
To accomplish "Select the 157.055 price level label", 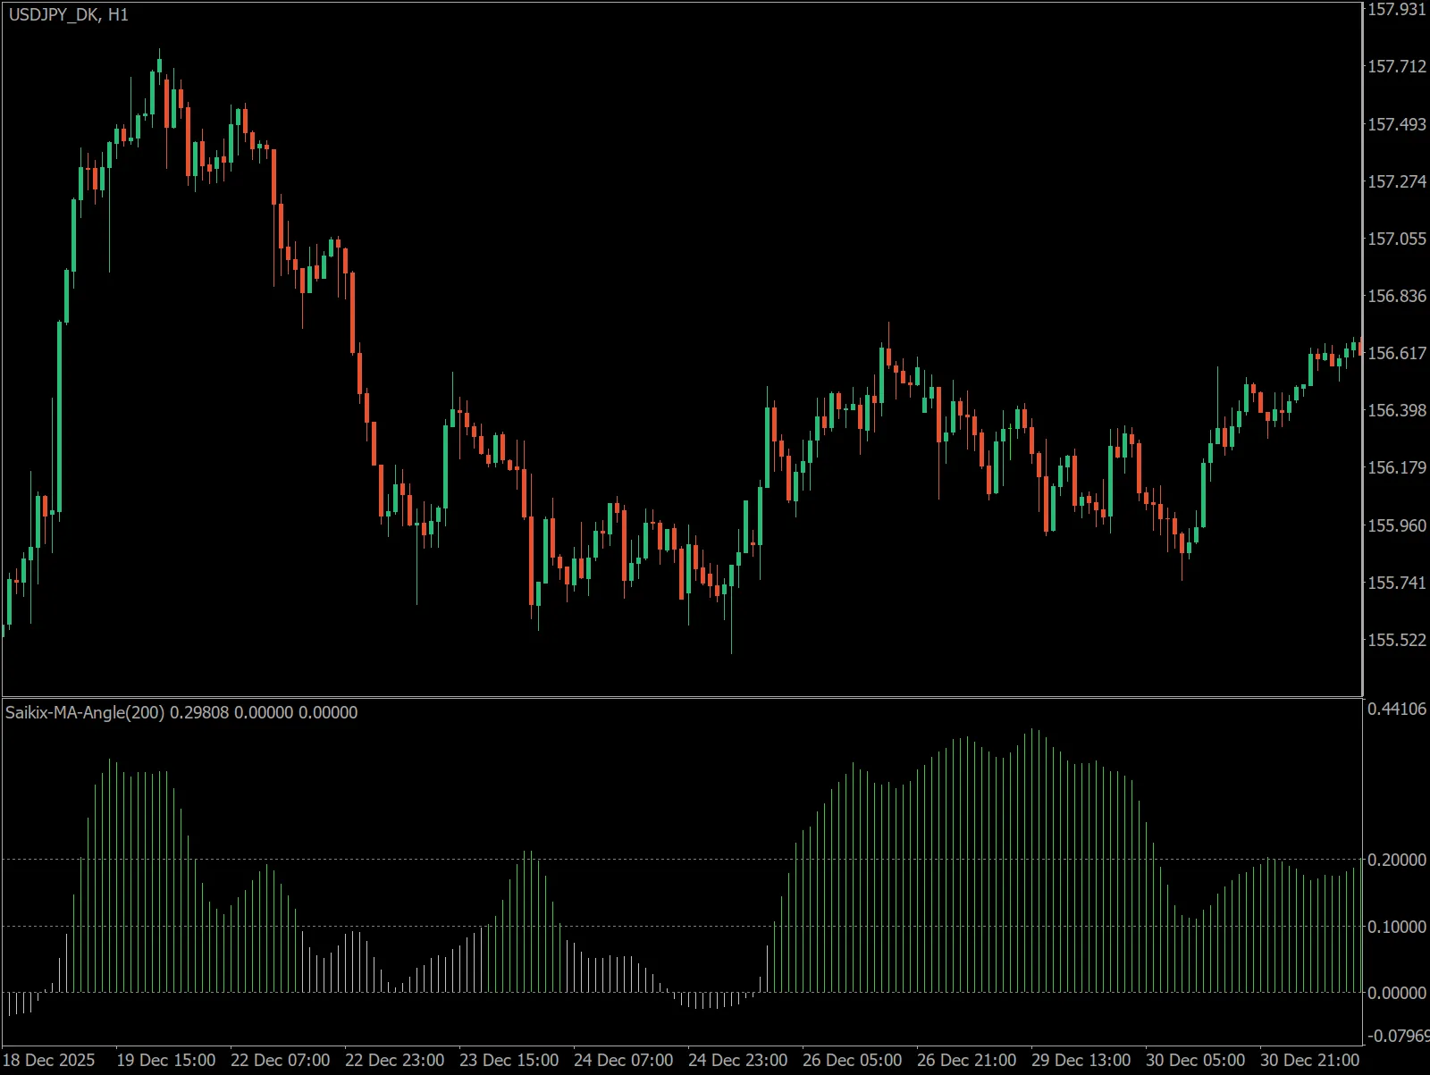I will pos(1397,239).
